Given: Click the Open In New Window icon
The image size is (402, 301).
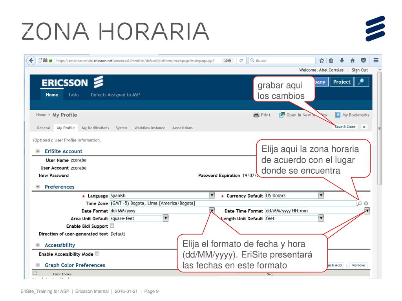Looking at the screenshot, I should (281, 115).
